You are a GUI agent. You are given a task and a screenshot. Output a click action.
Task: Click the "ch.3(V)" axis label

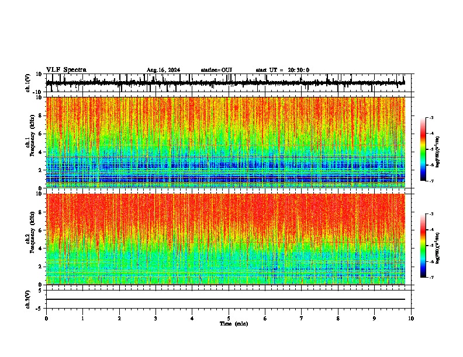click(x=28, y=300)
